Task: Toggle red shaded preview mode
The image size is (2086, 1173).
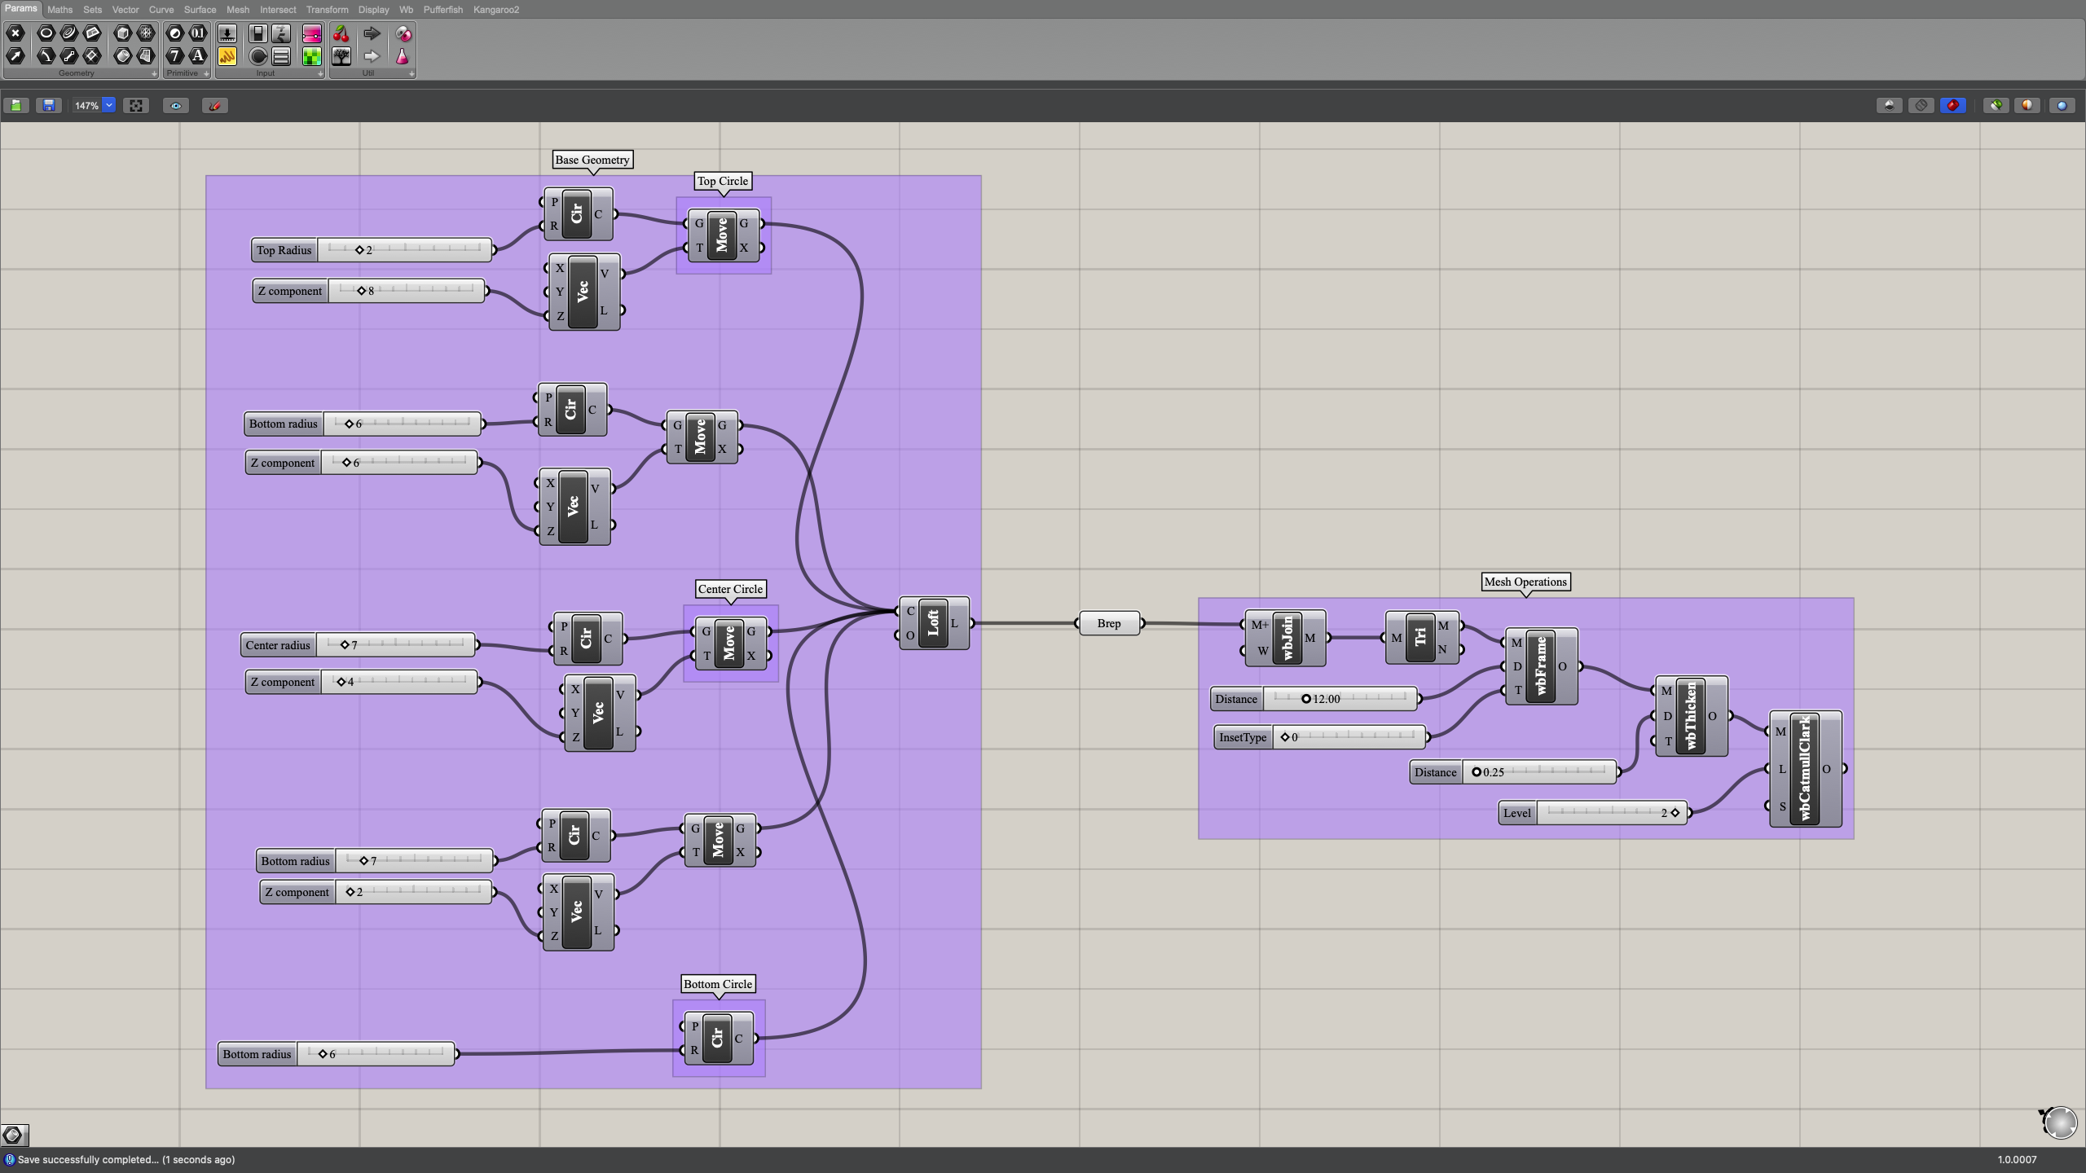Action: click(1953, 105)
